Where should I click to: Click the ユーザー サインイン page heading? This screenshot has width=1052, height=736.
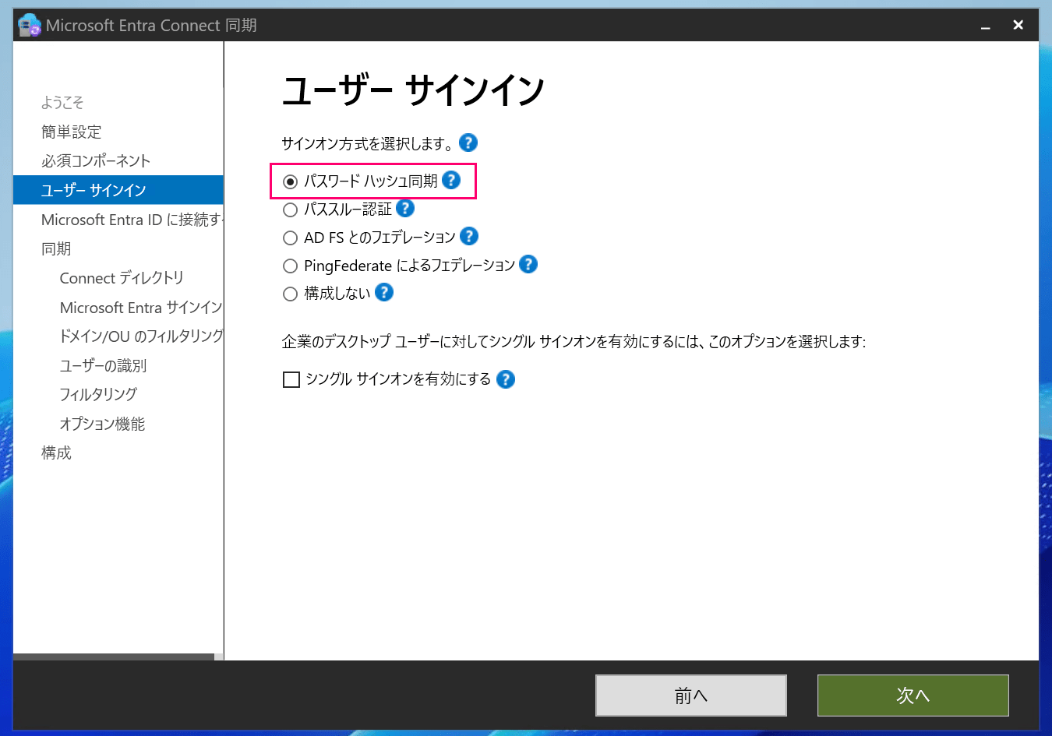(x=413, y=90)
